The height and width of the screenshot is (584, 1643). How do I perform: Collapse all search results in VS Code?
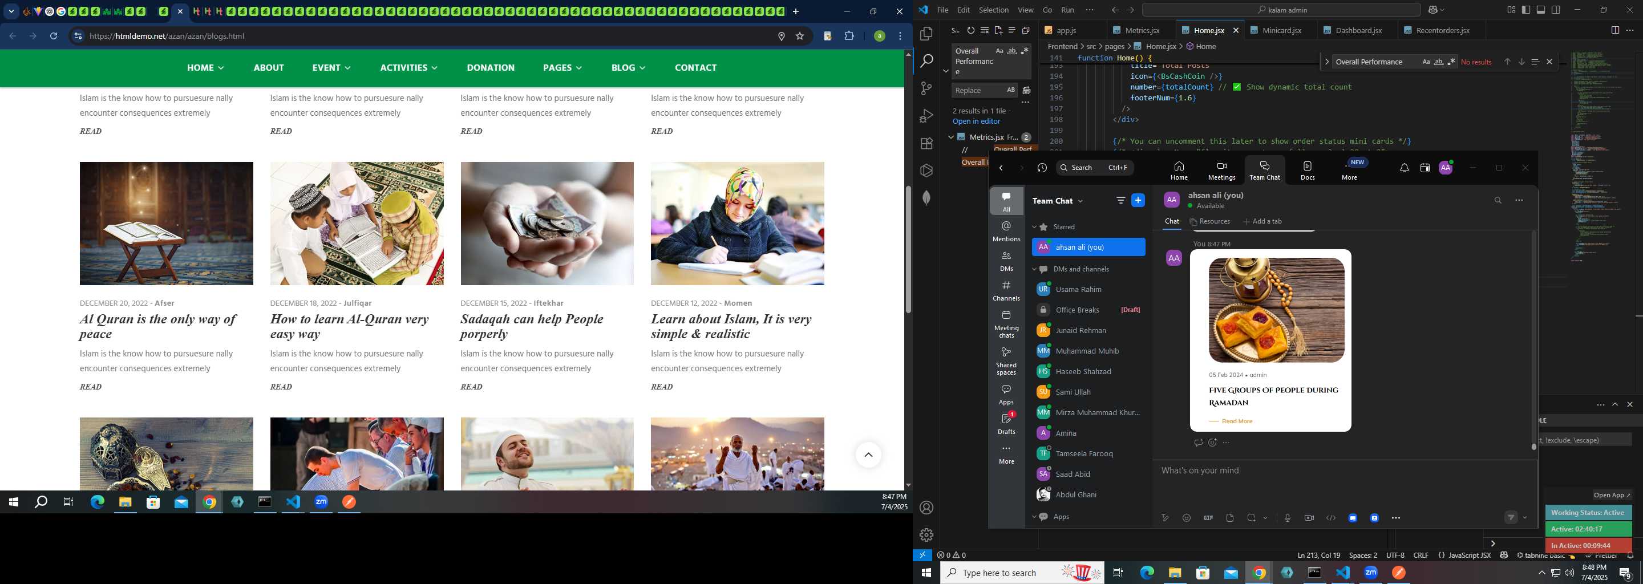click(x=1026, y=30)
